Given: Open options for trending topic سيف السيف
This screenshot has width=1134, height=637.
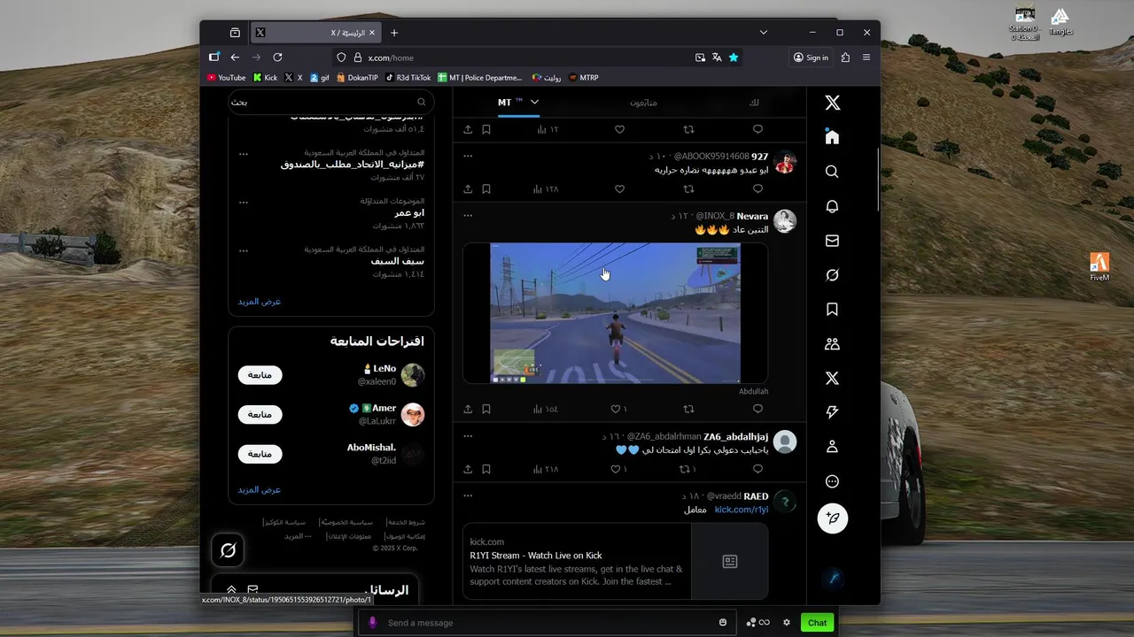Looking at the screenshot, I should [x=243, y=250].
